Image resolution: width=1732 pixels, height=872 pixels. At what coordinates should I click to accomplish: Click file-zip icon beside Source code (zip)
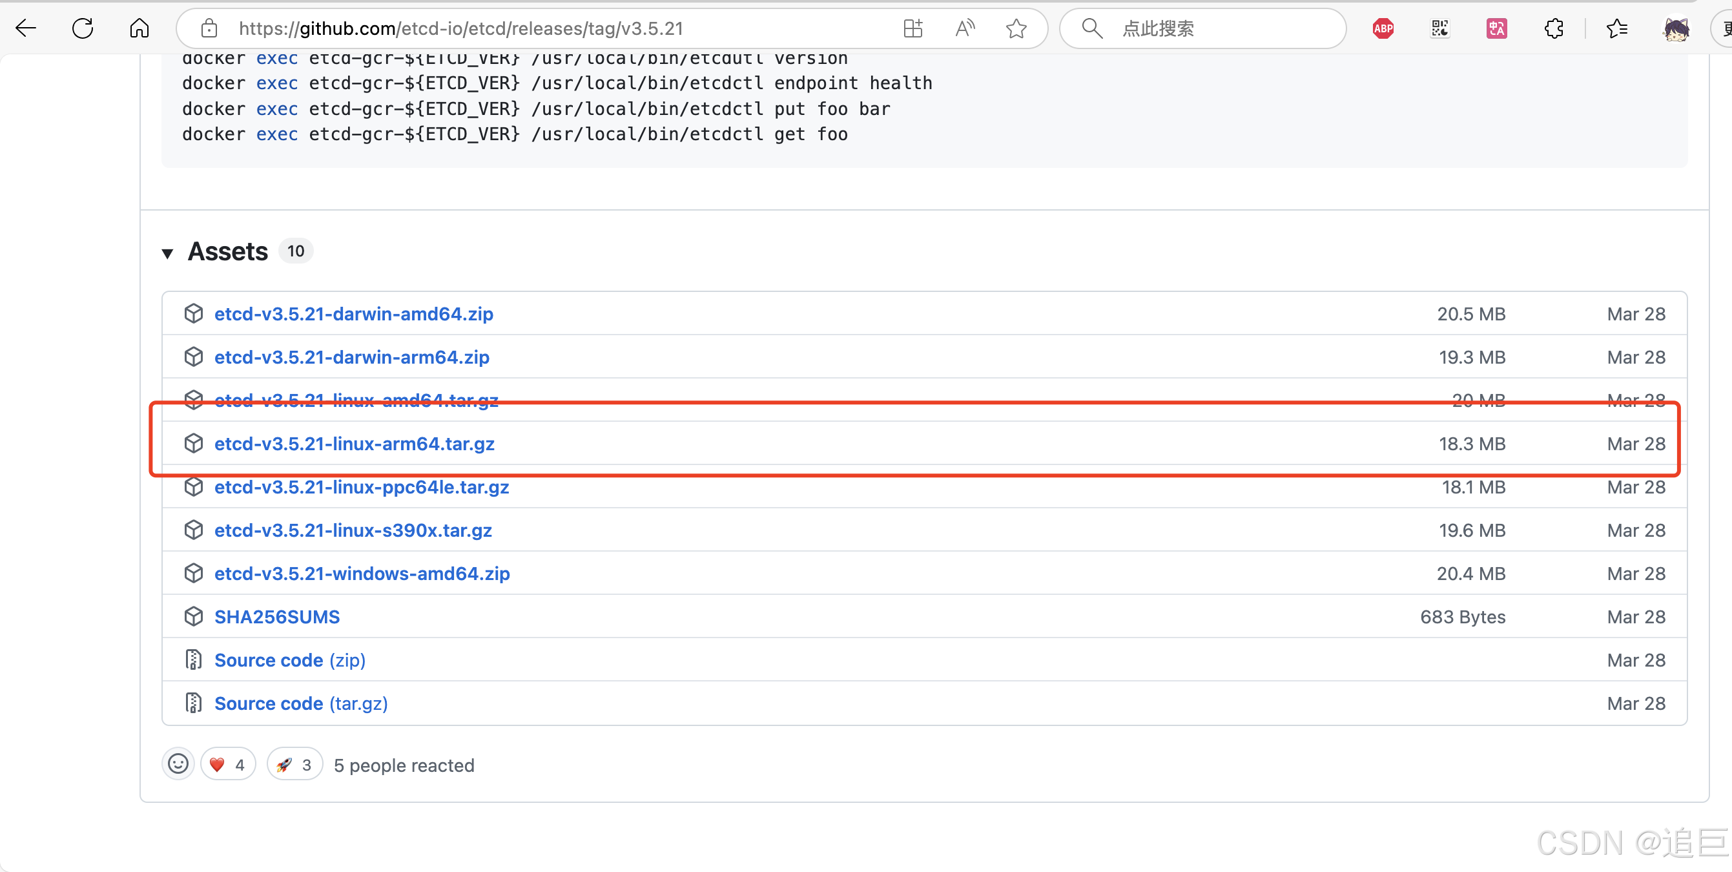(194, 660)
